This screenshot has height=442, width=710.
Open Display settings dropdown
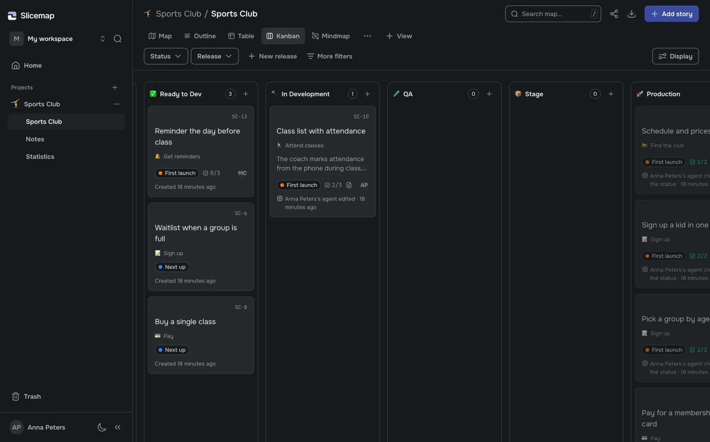click(x=676, y=56)
